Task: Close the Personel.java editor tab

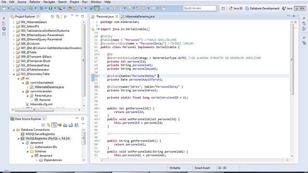Action: [x=116, y=17]
